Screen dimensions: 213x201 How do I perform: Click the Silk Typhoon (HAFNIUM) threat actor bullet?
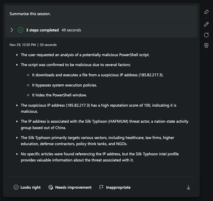pyautogui.click(x=105, y=124)
